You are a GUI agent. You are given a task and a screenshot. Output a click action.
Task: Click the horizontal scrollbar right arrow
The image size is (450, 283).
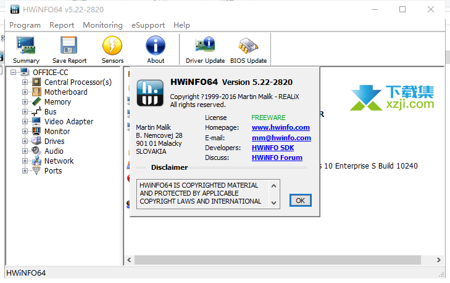(438, 260)
